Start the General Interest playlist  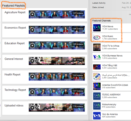pyautogui.click(x=32, y=61)
